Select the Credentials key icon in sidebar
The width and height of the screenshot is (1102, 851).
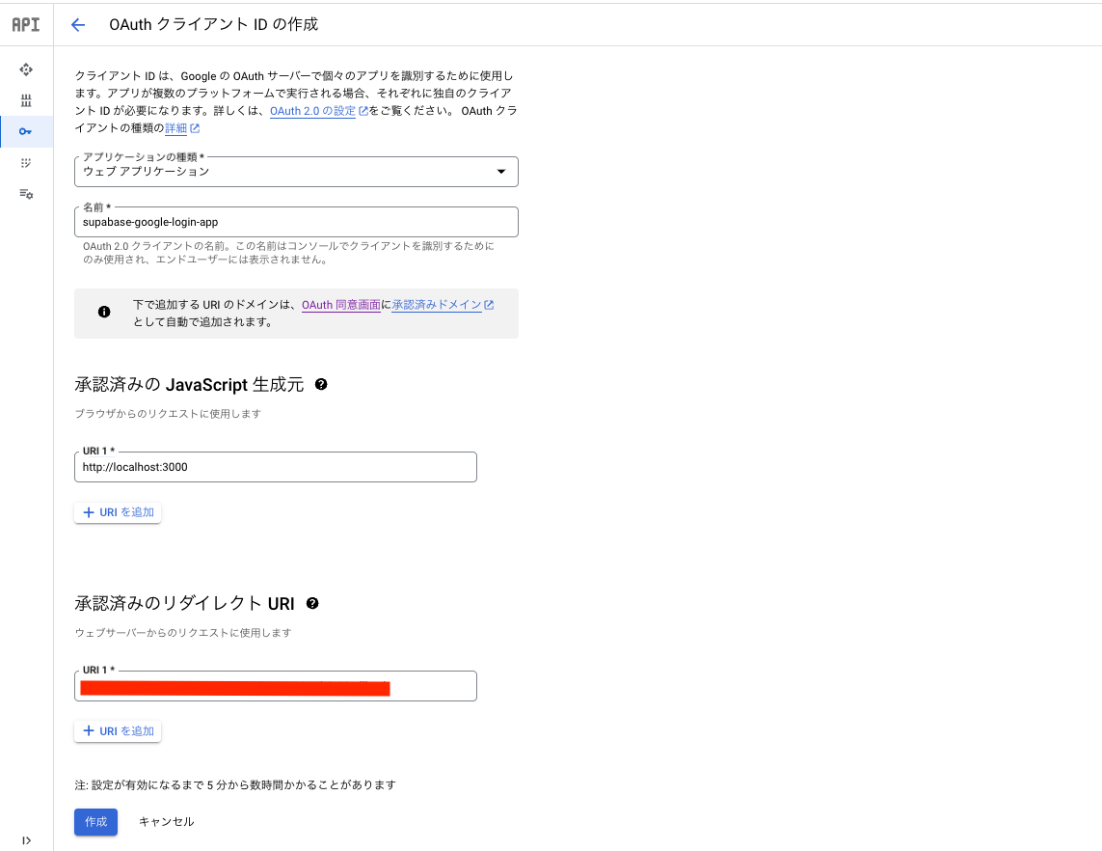point(26,131)
